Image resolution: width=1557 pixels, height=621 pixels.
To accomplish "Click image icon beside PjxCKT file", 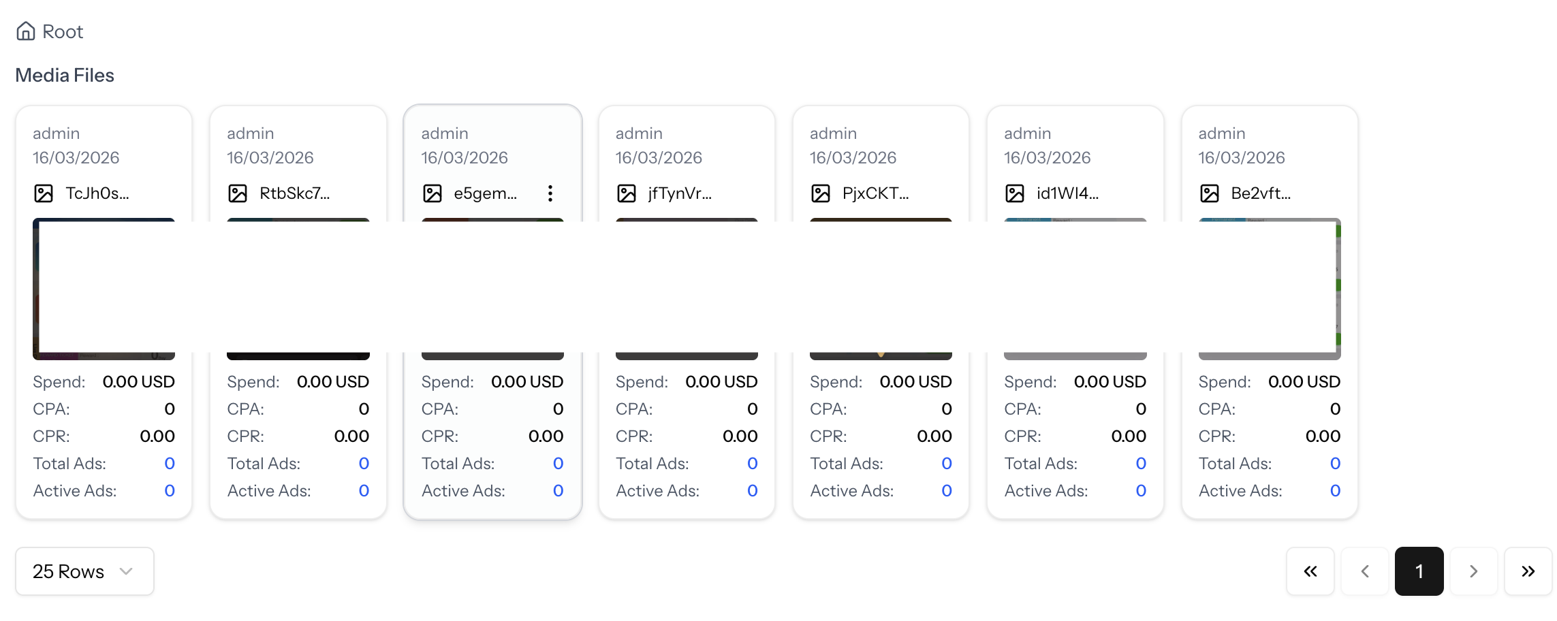I will (x=821, y=193).
